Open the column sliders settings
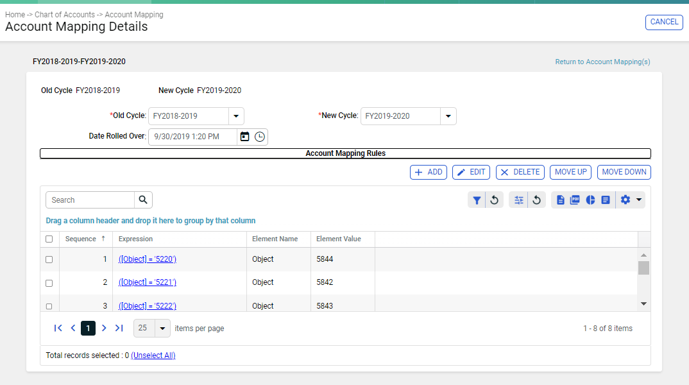The width and height of the screenshot is (689, 385). [x=519, y=200]
